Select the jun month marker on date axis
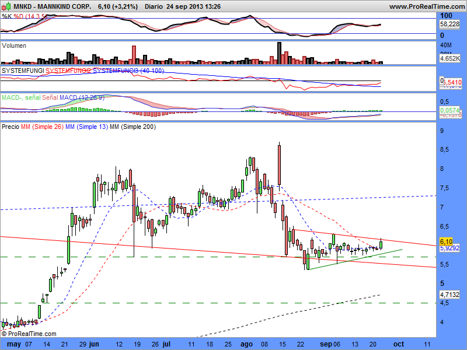Screen dimensions: 467x350 tap(94, 344)
